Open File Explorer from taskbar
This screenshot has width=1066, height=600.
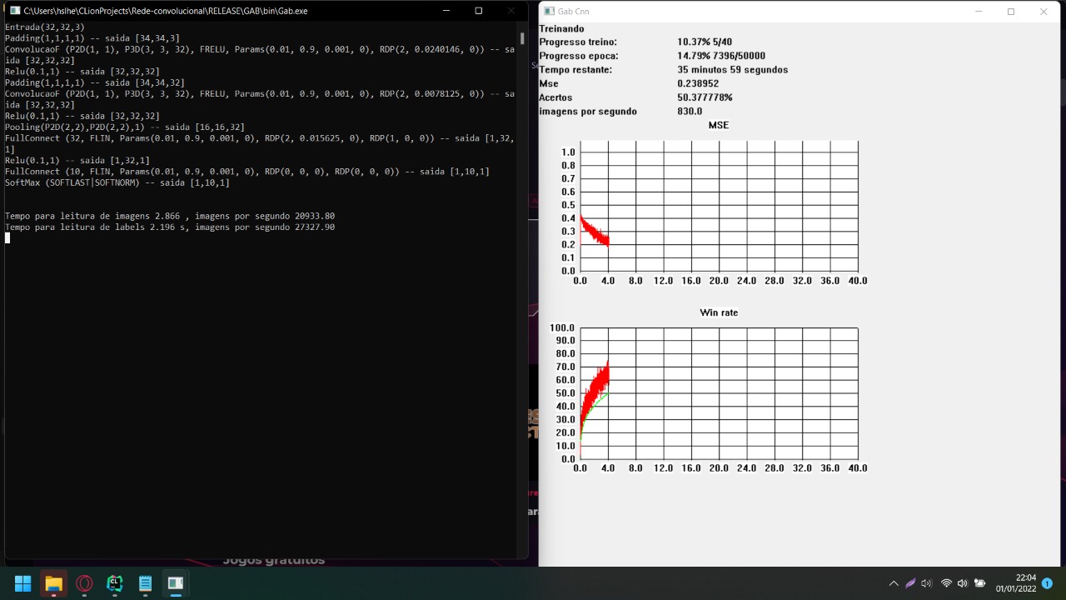click(x=53, y=583)
